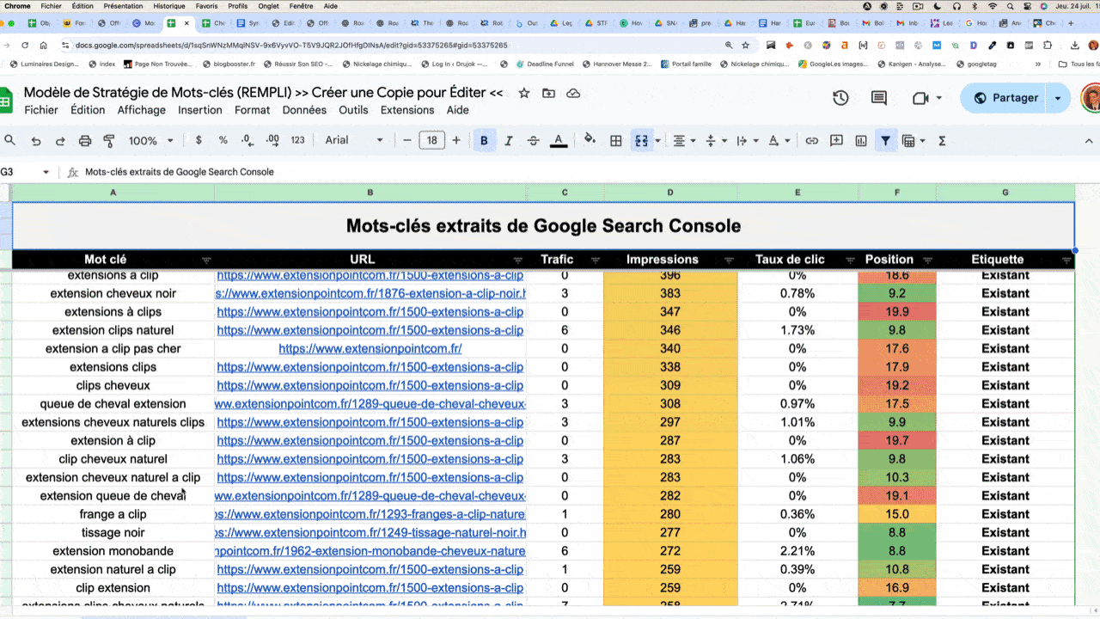Select position cell 15.0
This screenshot has height=619, width=1100.
(x=897, y=514)
